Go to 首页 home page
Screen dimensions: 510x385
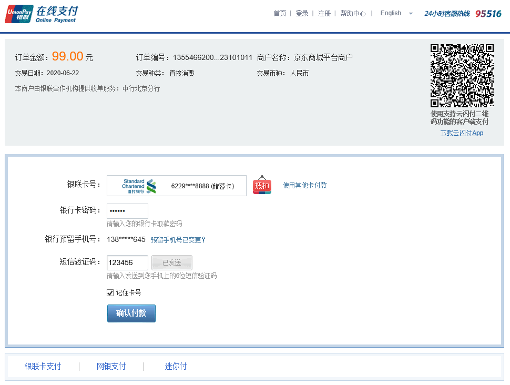tap(280, 13)
